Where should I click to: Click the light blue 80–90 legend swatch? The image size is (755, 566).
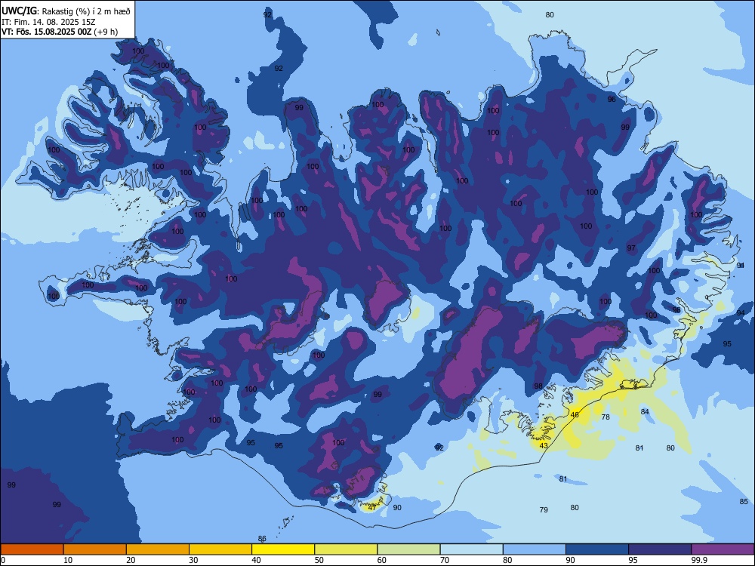[x=535, y=549]
